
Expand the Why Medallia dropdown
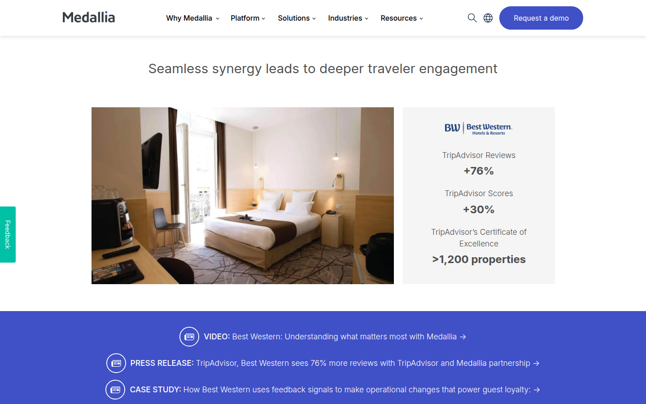[192, 18]
